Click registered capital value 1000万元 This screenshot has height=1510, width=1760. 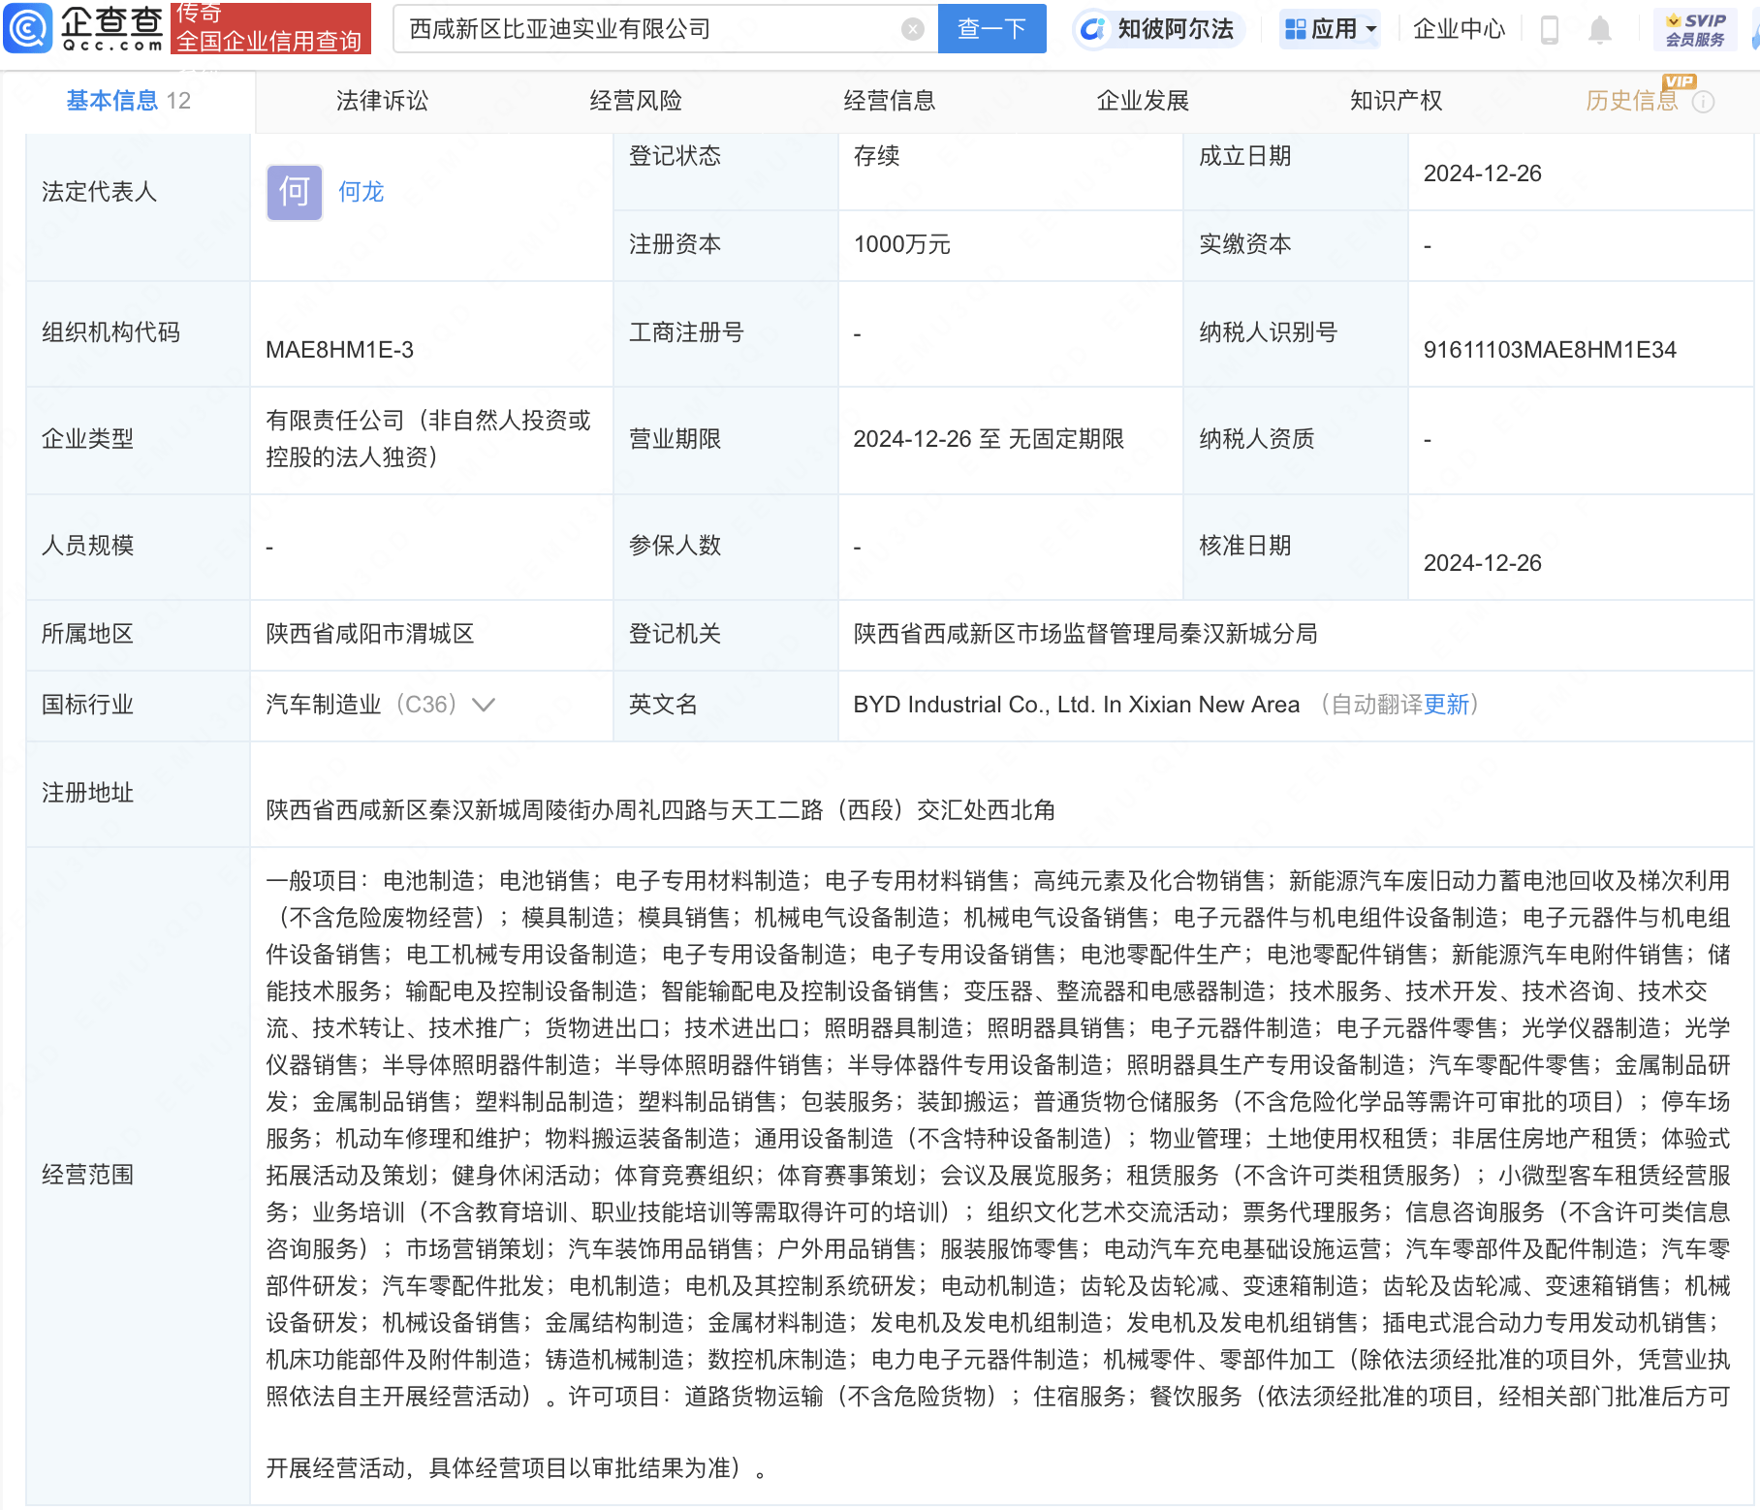pos(902,244)
